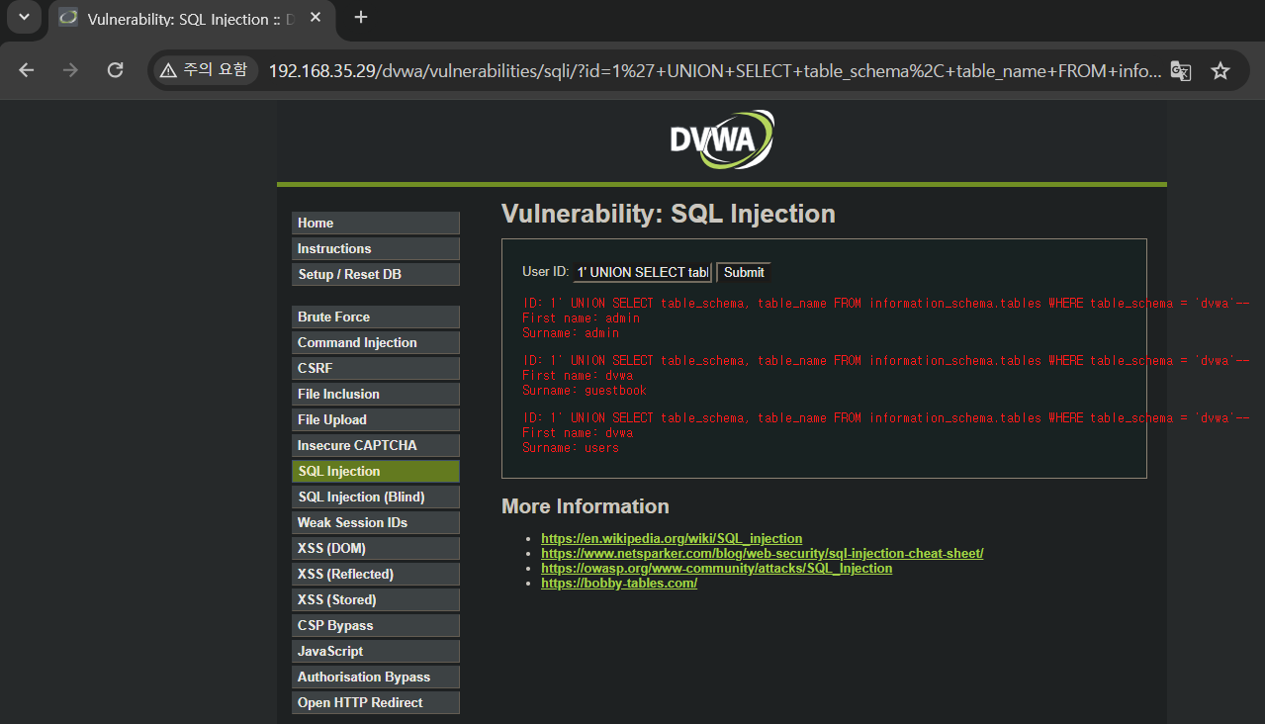
Task: Bookmark page with the star icon
Action: (1220, 70)
